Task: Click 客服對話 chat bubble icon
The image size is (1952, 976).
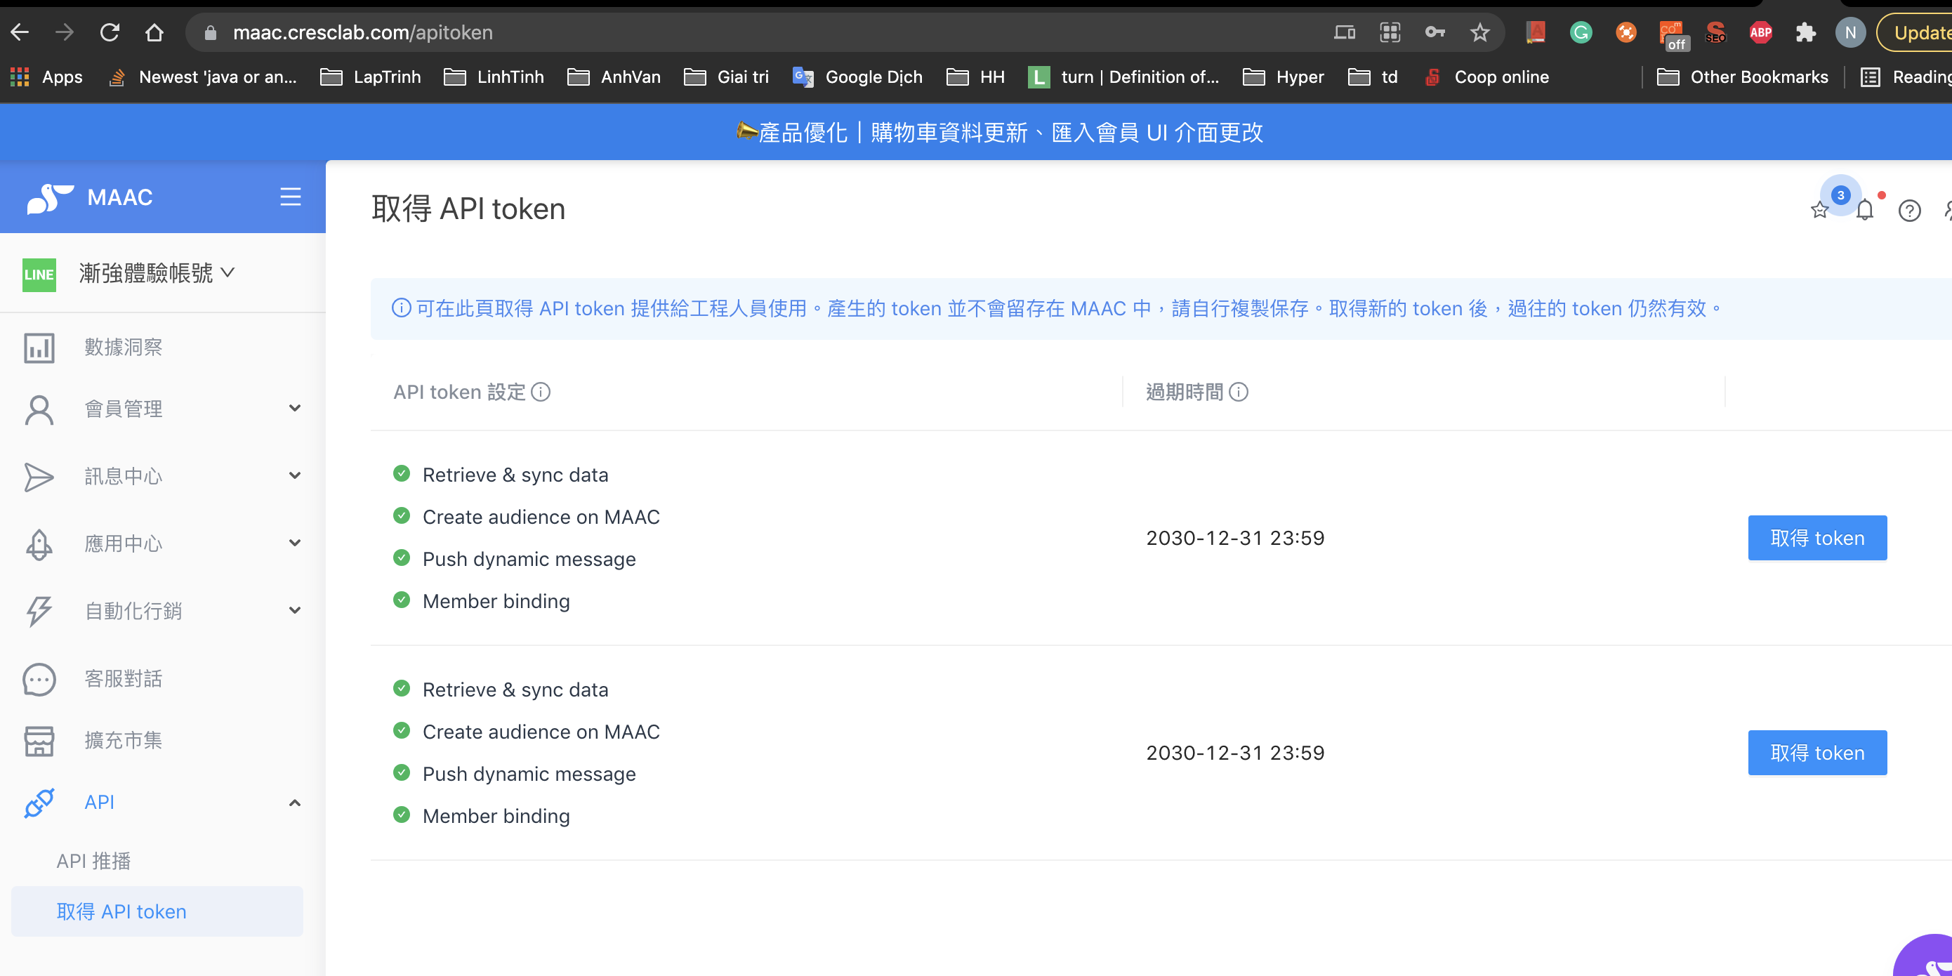Action: [39, 679]
